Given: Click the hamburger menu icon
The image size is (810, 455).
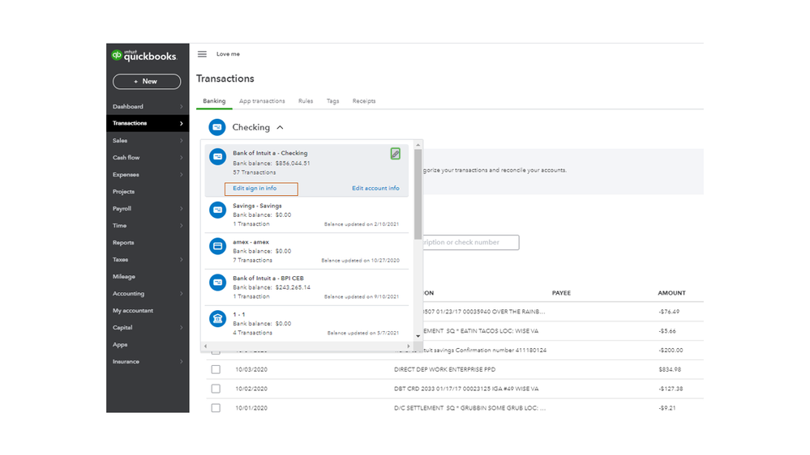Looking at the screenshot, I should [202, 54].
